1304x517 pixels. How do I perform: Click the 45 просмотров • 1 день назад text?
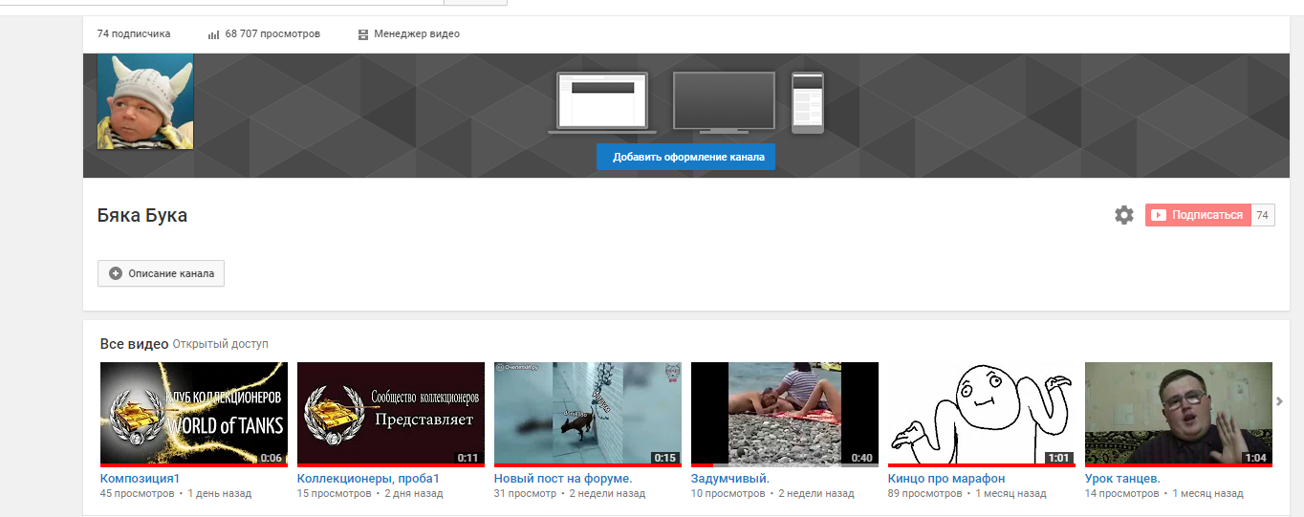coord(176,494)
